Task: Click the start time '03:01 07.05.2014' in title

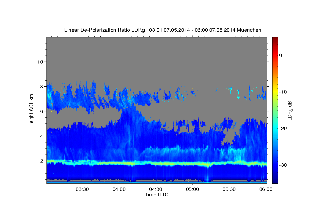Action: point(169,30)
